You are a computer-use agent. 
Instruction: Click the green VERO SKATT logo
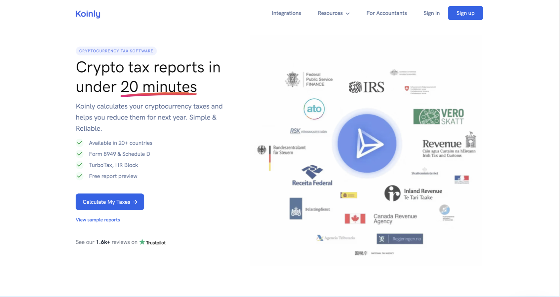[x=438, y=116]
